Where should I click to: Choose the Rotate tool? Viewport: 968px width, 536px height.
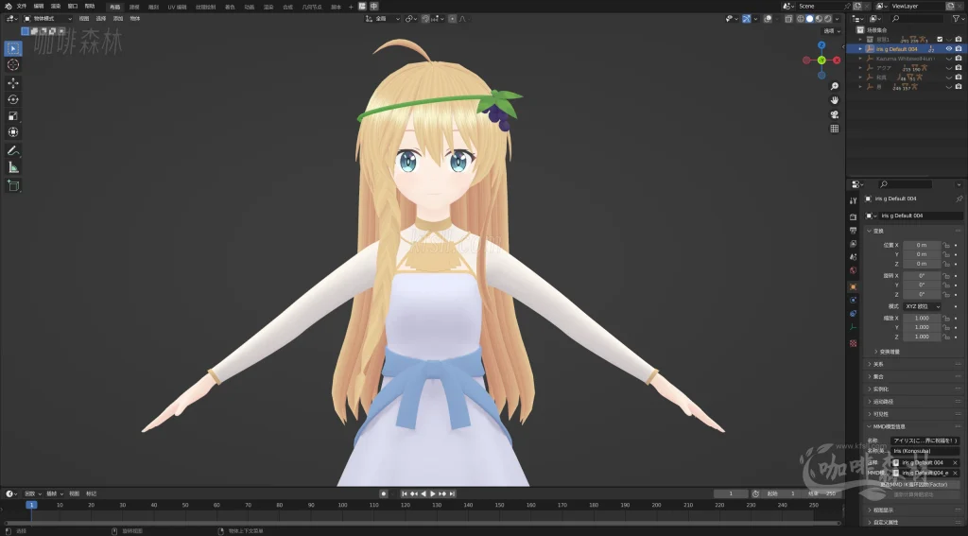tap(13, 99)
